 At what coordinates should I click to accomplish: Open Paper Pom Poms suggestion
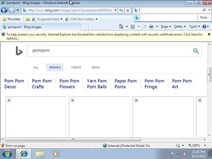point(126,84)
